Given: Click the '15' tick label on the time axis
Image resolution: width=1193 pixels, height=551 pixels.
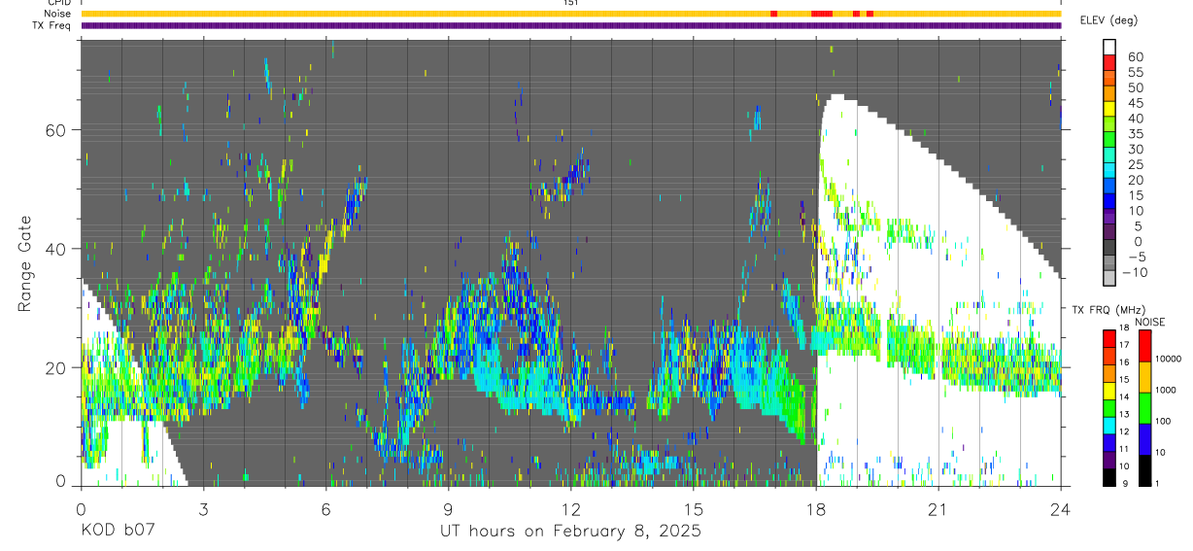Looking at the screenshot, I should click(x=694, y=509).
